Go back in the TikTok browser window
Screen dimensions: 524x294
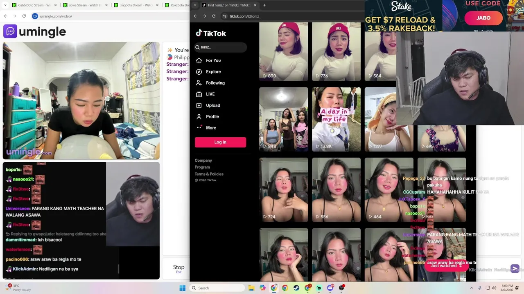pyautogui.click(x=195, y=16)
